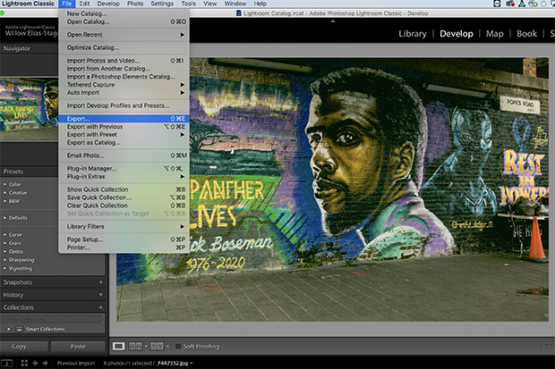Open the Plug-in Extras submenu
The width and height of the screenshot is (555, 369).
click(124, 176)
